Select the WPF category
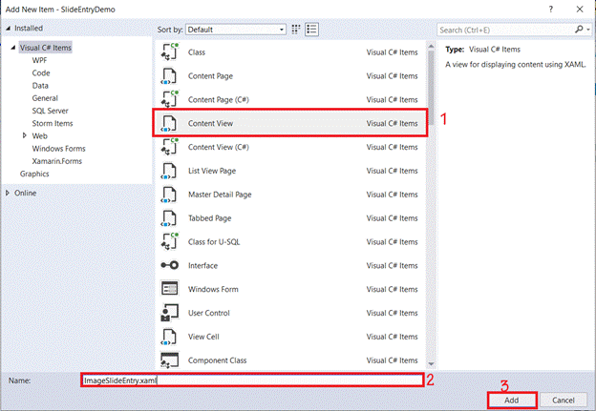This screenshot has height=411, width=596. 39,60
